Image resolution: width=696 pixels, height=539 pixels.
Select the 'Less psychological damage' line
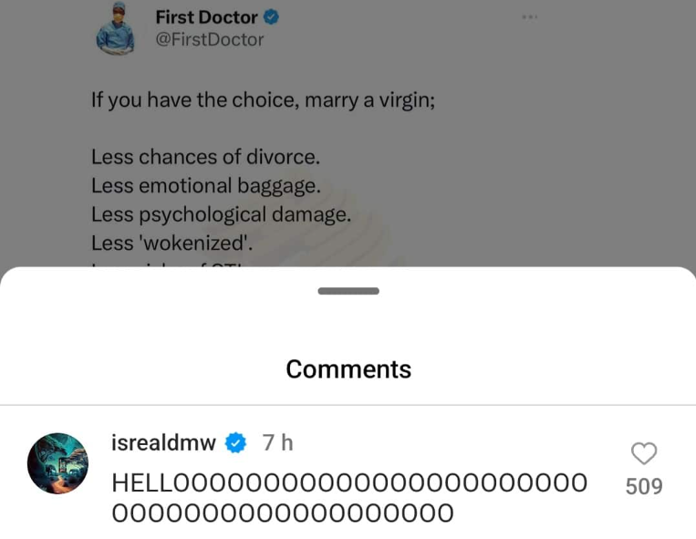click(x=221, y=214)
